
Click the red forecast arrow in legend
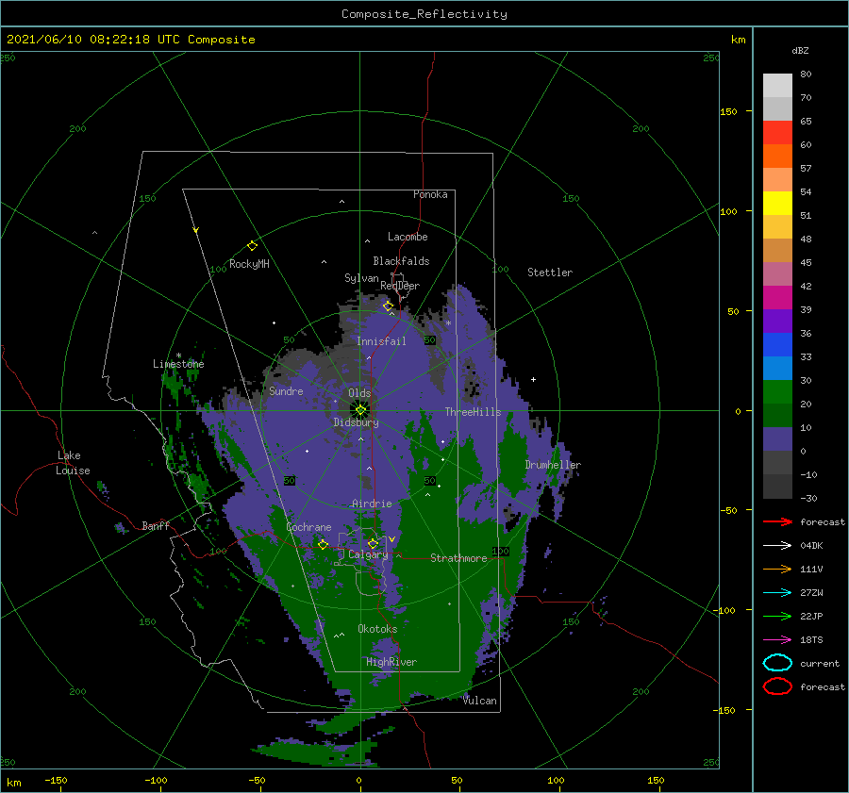click(777, 521)
